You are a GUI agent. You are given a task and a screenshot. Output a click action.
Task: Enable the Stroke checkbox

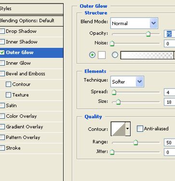point(2,148)
